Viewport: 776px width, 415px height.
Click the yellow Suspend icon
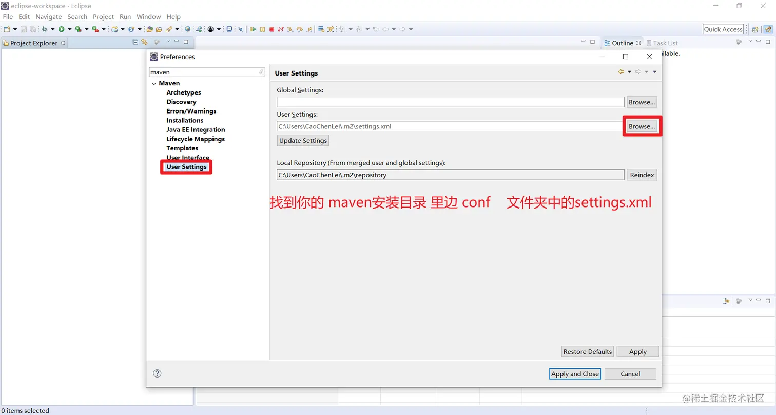[262, 29]
